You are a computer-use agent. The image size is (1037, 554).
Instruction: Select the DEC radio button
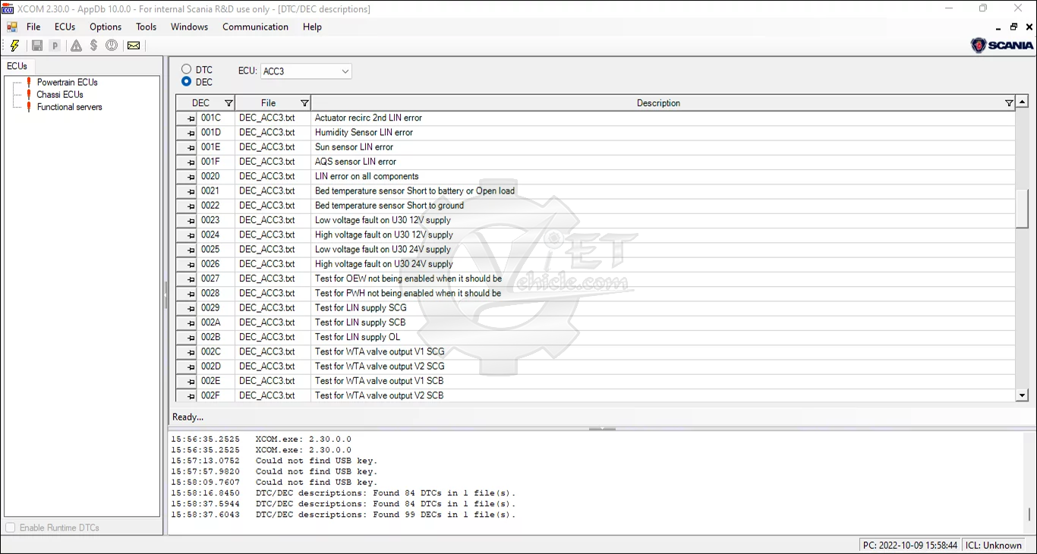187,81
